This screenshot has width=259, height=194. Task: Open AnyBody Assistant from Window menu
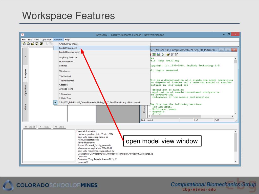(x=101, y=58)
